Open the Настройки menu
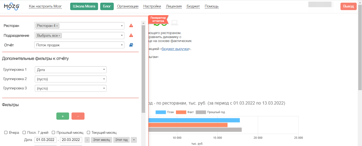 point(152,6)
